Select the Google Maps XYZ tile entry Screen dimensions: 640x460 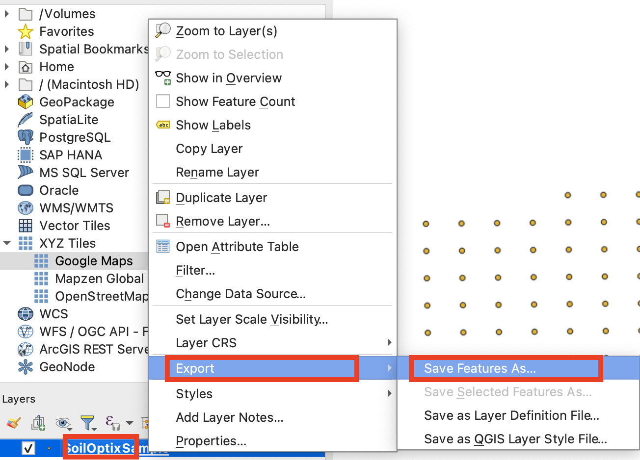click(94, 261)
